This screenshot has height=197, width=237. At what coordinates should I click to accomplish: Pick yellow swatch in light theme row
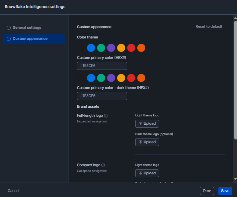coord(121,48)
